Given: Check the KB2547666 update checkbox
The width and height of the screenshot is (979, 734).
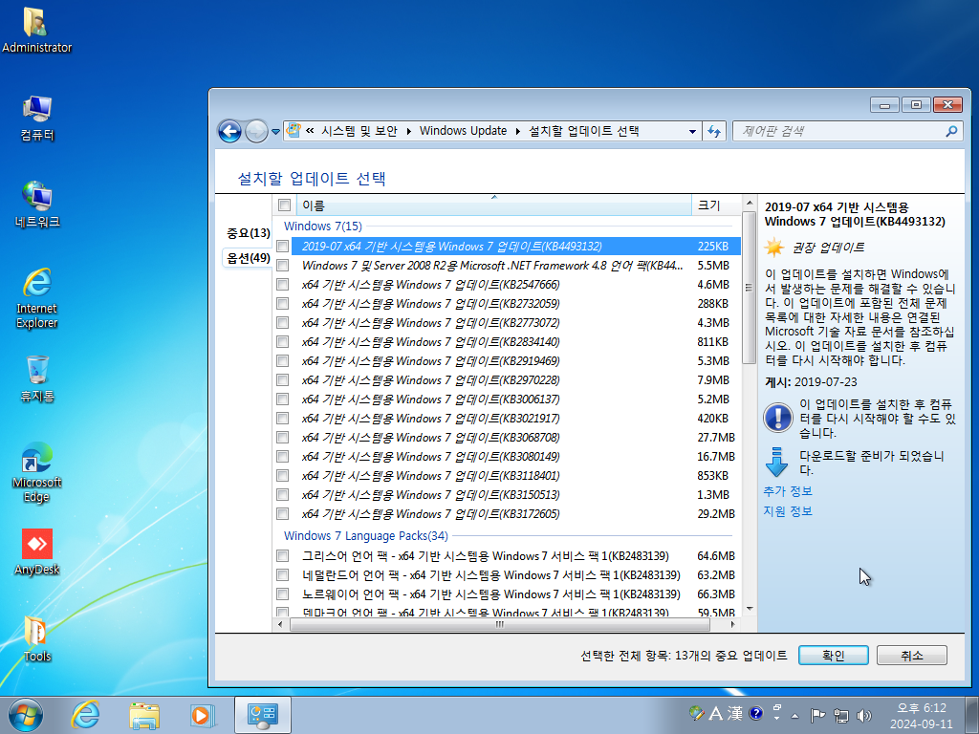Looking at the screenshot, I should [282, 285].
